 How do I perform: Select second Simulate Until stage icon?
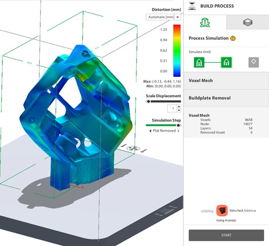pos(226,62)
